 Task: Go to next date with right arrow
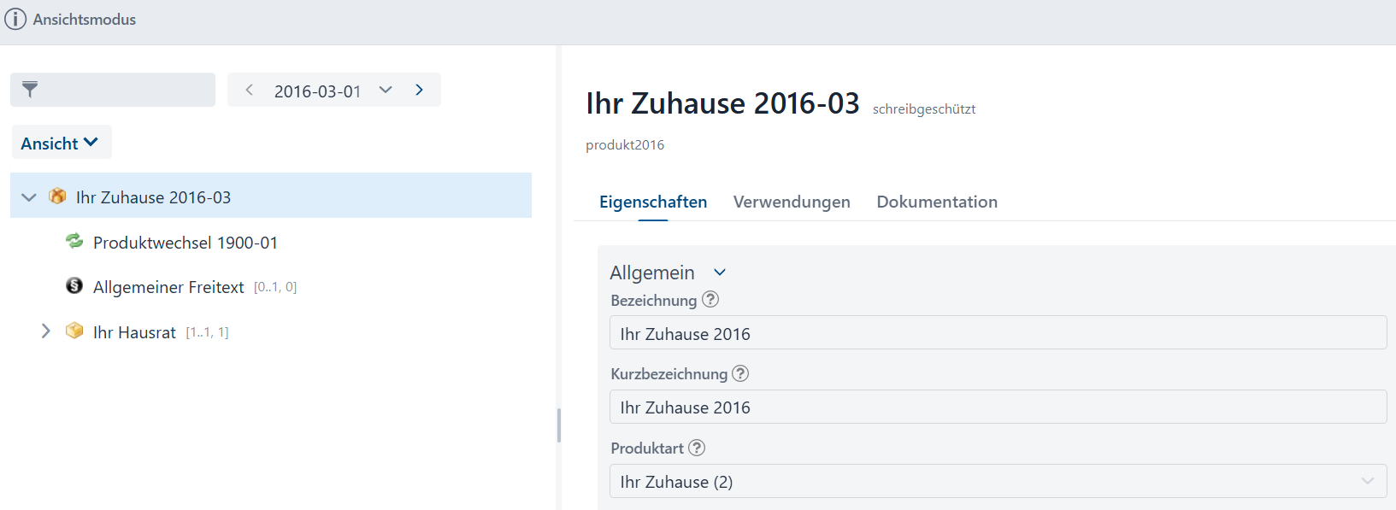coord(419,90)
